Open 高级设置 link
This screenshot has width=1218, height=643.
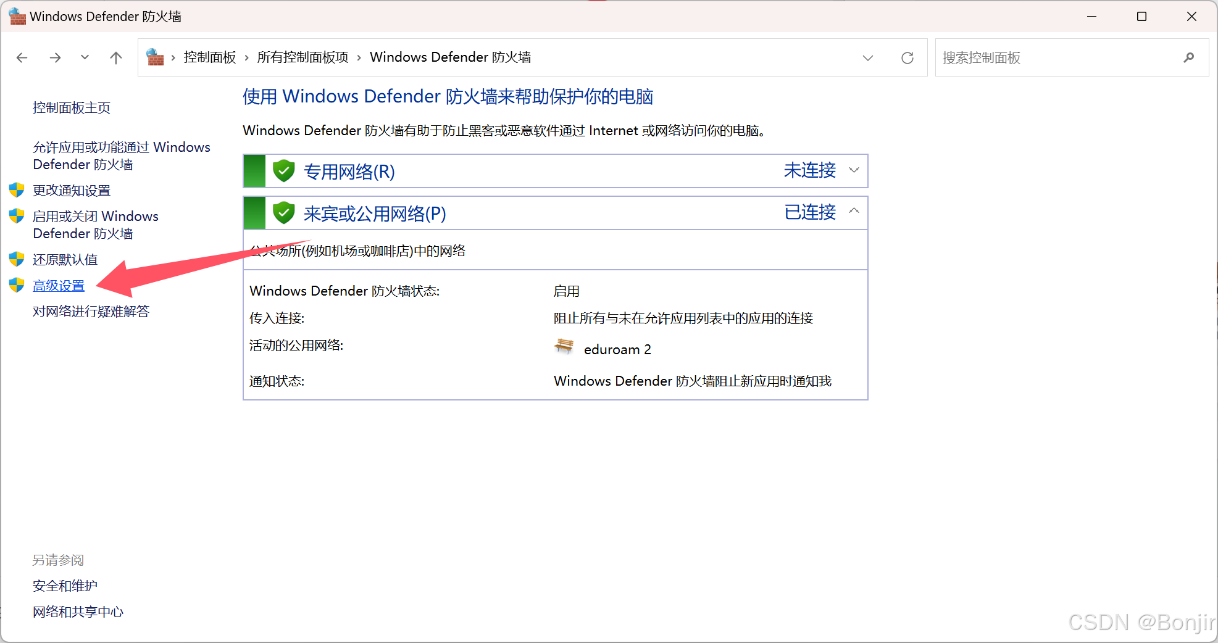click(59, 286)
